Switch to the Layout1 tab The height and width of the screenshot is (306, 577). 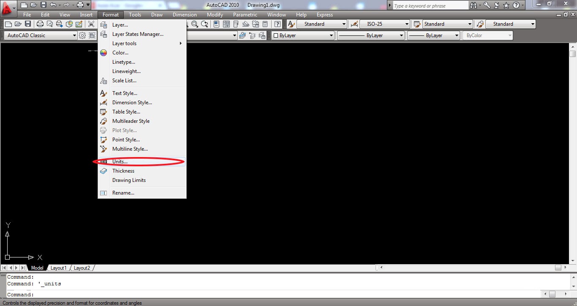click(x=58, y=268)
